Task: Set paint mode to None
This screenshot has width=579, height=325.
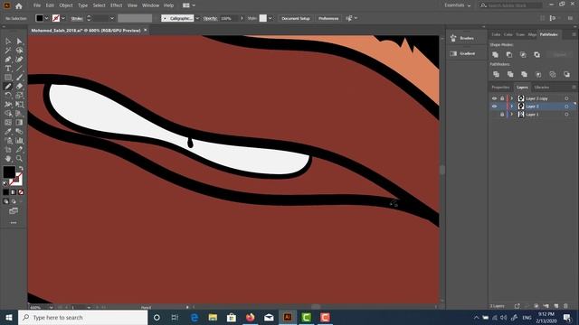Action: pos(21,192)
